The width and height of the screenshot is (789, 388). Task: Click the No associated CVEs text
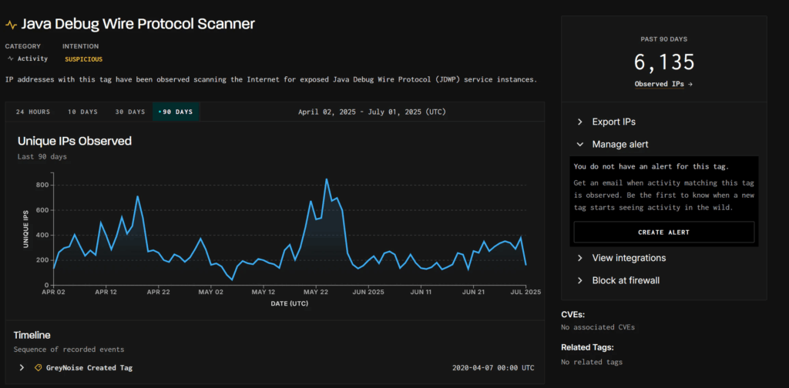point(598,327)
